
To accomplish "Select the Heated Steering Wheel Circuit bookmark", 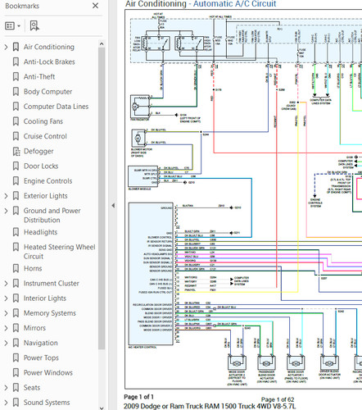I will [59, 252].
